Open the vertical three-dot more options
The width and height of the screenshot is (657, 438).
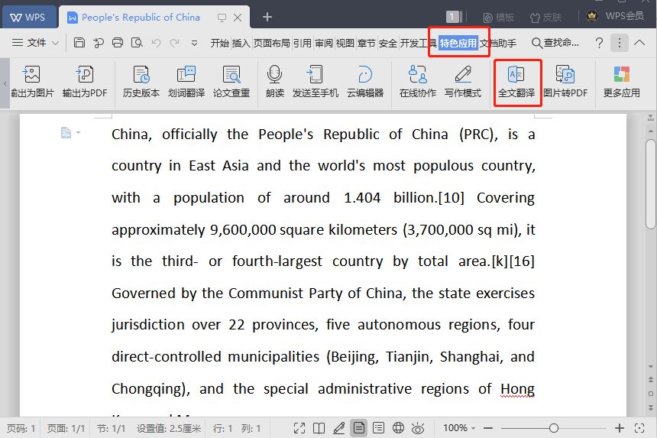coord(620,43)
